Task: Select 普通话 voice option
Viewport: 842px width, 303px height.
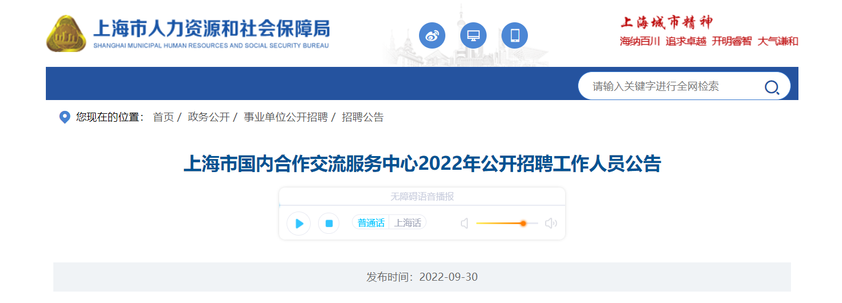Action: pyautogui.click(x=371, y=223)
